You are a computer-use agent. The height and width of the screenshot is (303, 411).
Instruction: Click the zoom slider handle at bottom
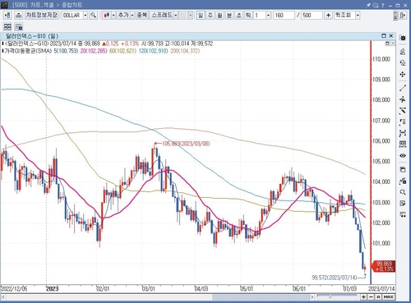tap(330, 296)
